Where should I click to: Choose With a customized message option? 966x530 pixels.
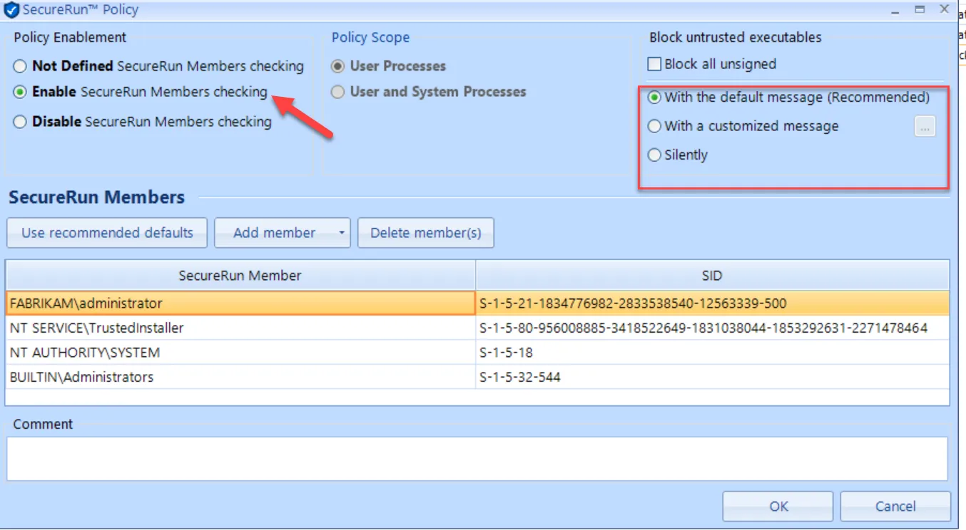pyautogui.click(x=654, y=126)
